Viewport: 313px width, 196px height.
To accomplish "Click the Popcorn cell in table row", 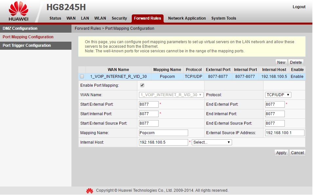I will point(167,77).
